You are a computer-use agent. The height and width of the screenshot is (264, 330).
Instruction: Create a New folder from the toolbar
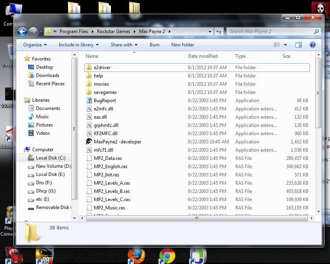[183, 45]
